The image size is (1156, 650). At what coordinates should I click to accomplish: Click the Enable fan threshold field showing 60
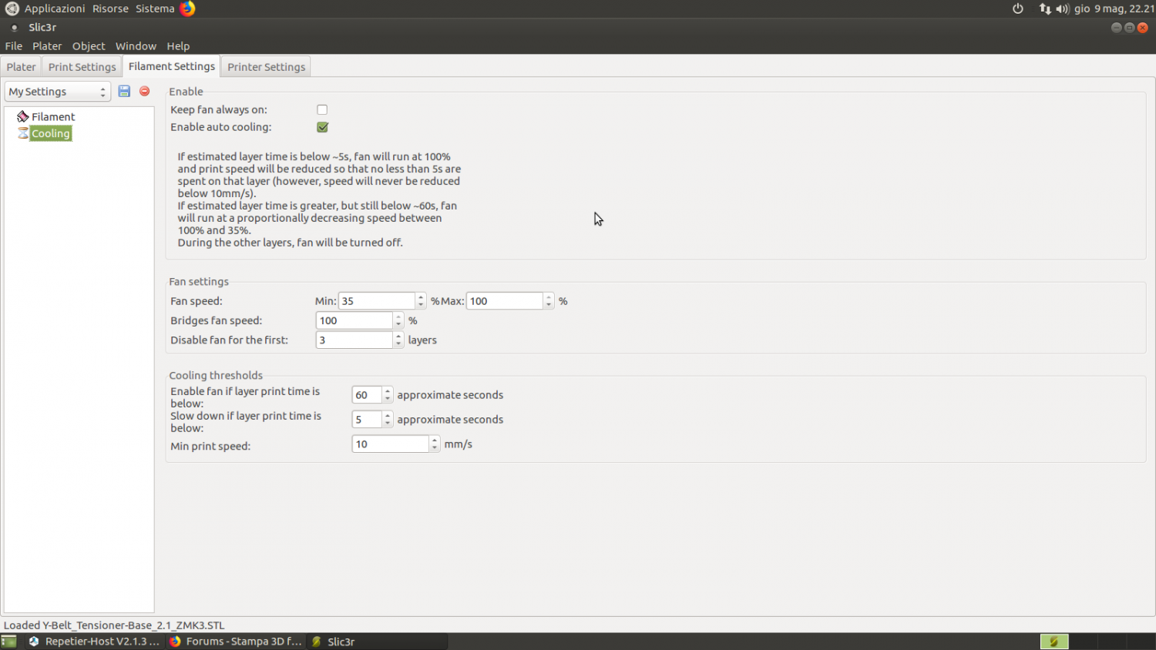click(x=368, y=395)
